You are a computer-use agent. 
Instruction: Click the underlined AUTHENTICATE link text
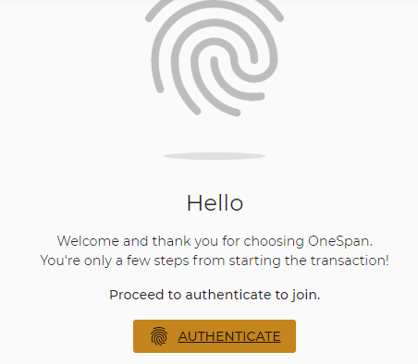(229, 336)
